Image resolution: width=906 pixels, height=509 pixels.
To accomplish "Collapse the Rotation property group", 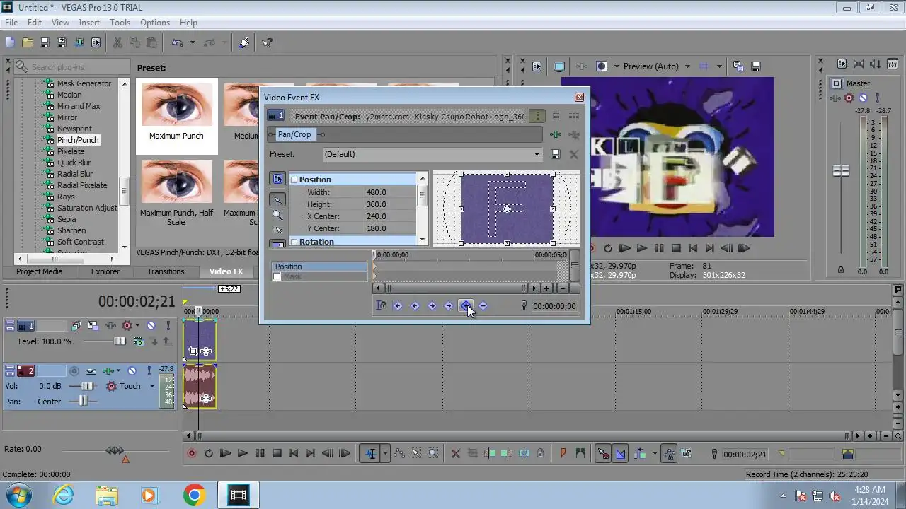I will [x=294, y=242].
